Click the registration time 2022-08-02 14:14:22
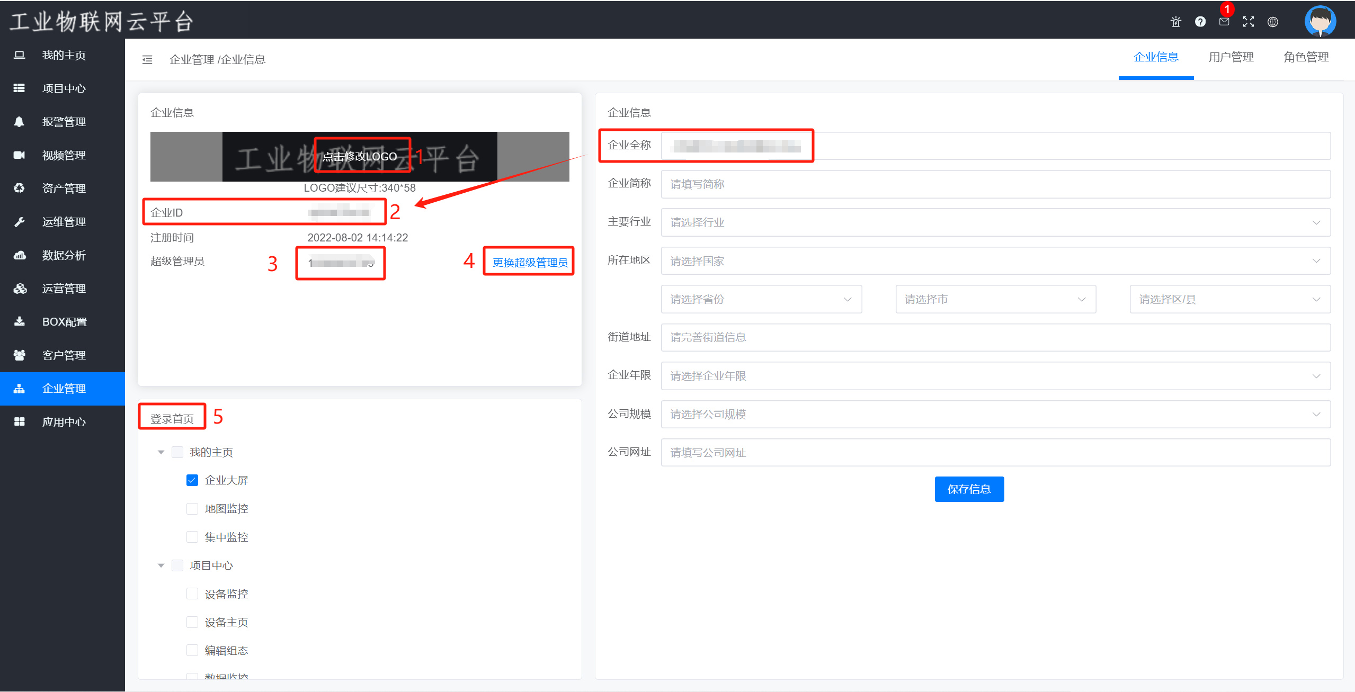Viewport: 1355px width, 692px height. tap(358, 238)
